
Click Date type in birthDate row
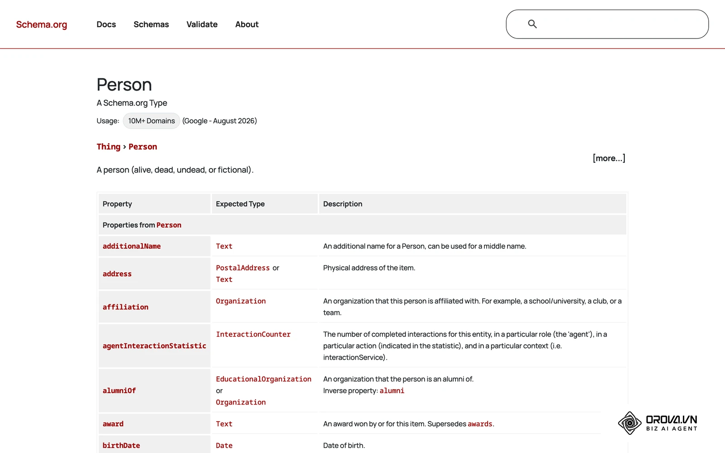tap(224, 446)
